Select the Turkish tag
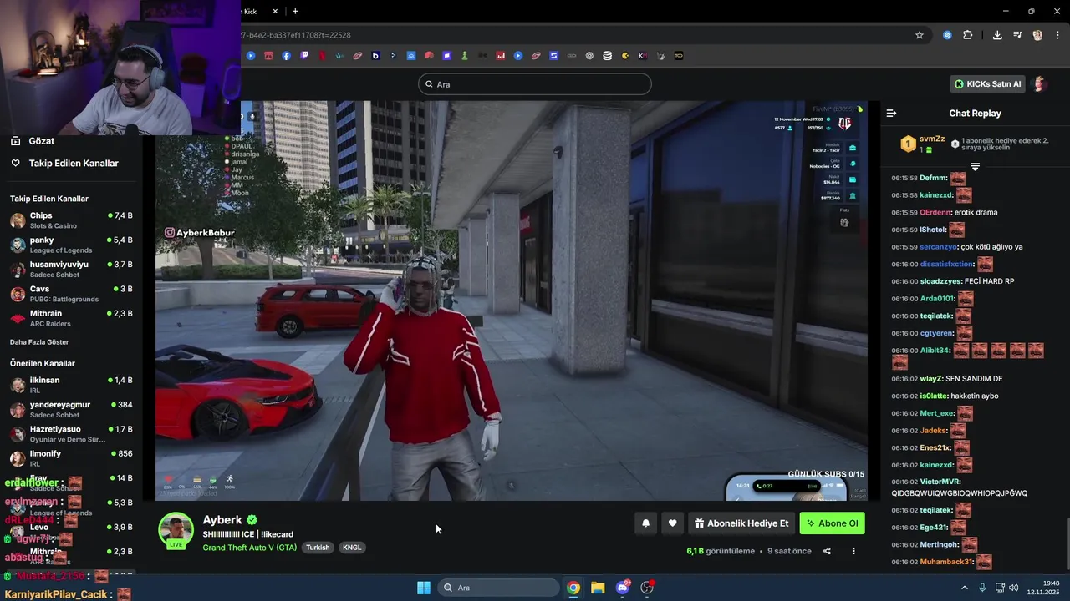The height and width of the screenshot is (601, 1070). (x=318, y=548)
